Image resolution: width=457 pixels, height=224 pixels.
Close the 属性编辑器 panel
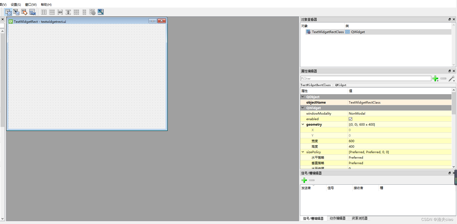point(454,71)
